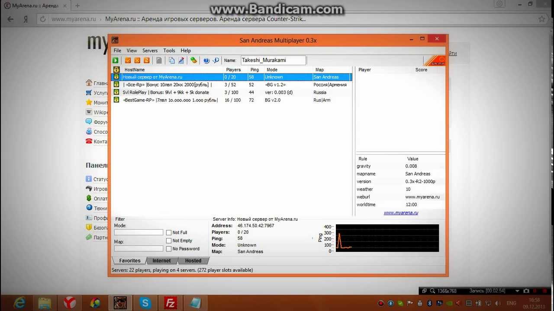Click the gray document toolbar icon

(159, 60)
